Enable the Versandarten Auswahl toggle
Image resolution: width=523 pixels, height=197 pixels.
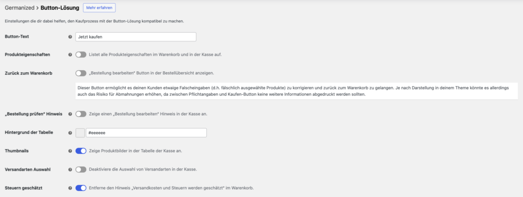[x=81, y=170]
